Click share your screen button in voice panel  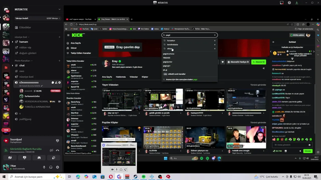click(x=25, y=158)
